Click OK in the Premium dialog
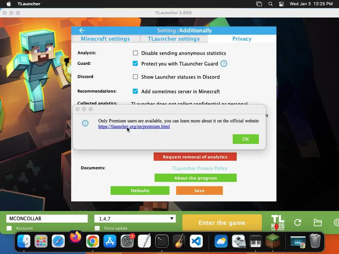Image resolution: width=339 pixels, height=254 pixels. [246, 139]
